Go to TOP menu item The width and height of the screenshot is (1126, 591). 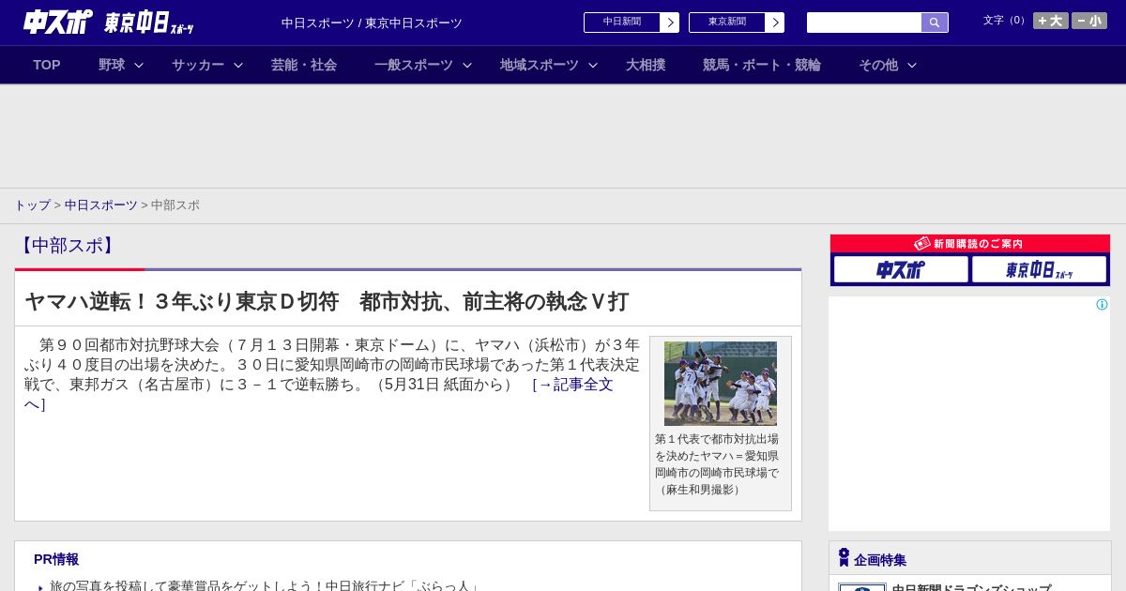pyautogui.click(x=47, y=65)
